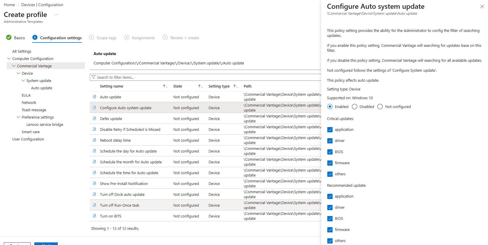The width and height of the screenshot is (488, 245).
Task: Click the document icon for Configure Auto system update
Action: [94, 108]
